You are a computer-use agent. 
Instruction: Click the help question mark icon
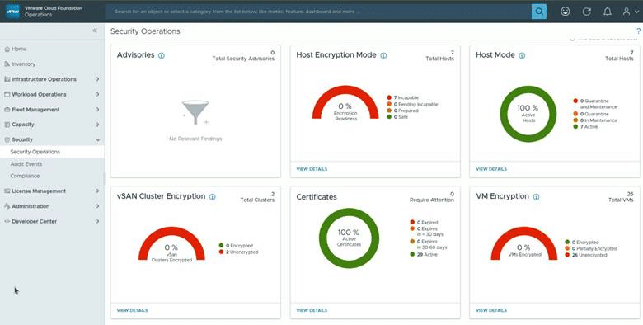[x=639, y=31]
